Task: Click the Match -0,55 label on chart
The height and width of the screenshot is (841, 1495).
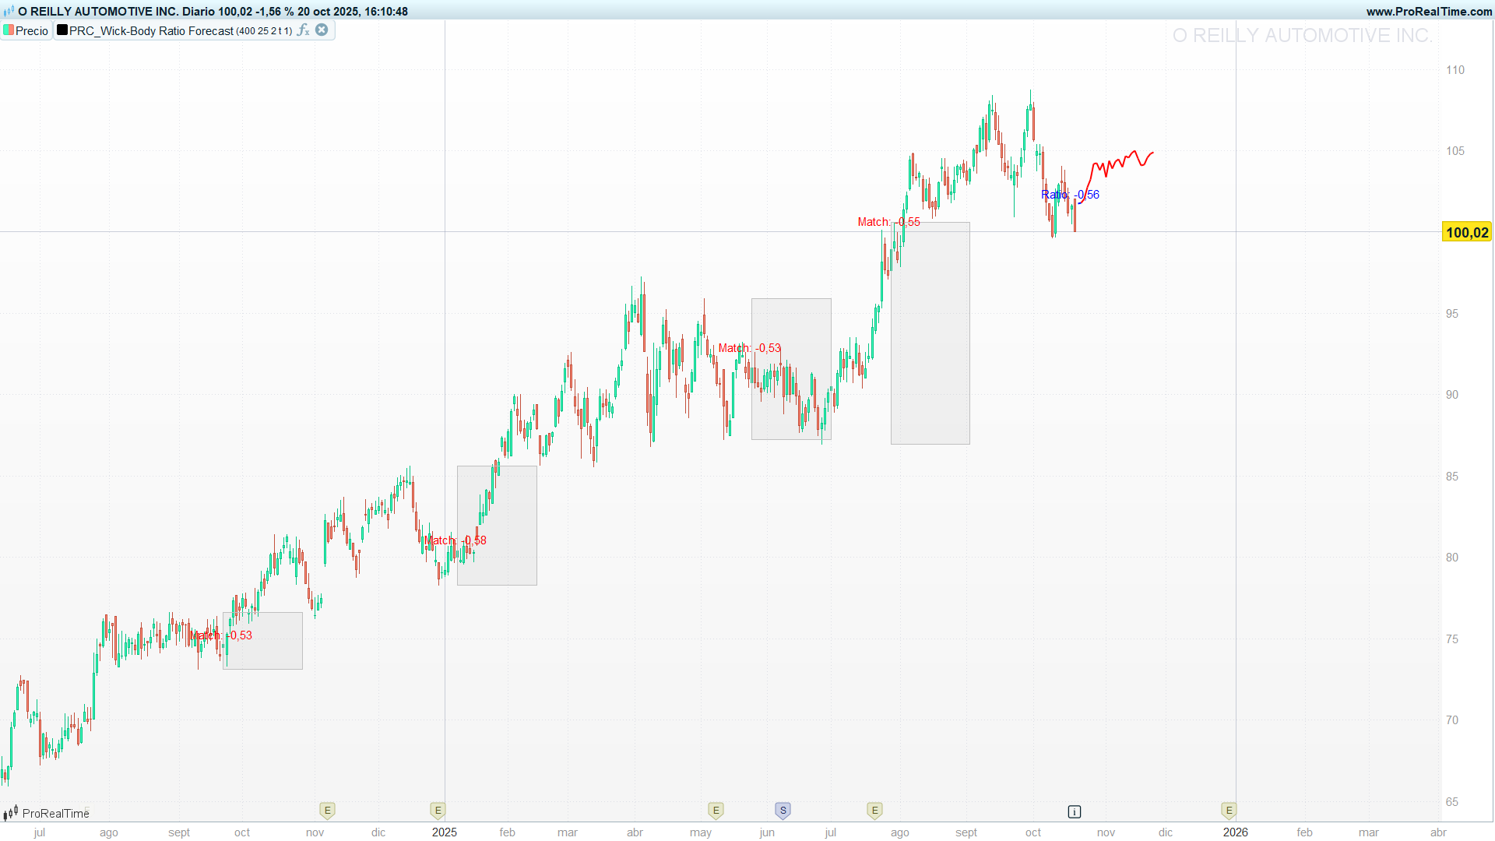Action: [x=888, y=222]
